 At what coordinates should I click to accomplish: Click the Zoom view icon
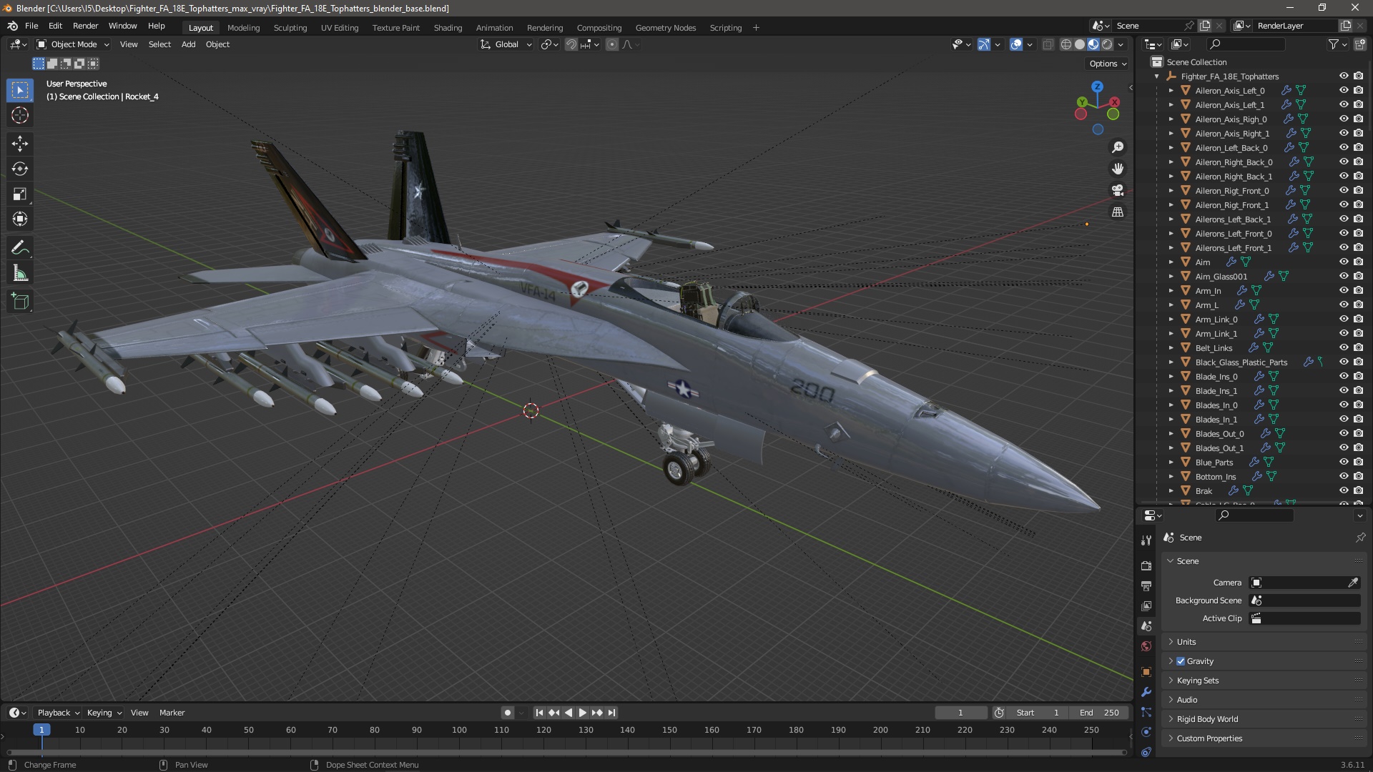(x=1118, y=147)
